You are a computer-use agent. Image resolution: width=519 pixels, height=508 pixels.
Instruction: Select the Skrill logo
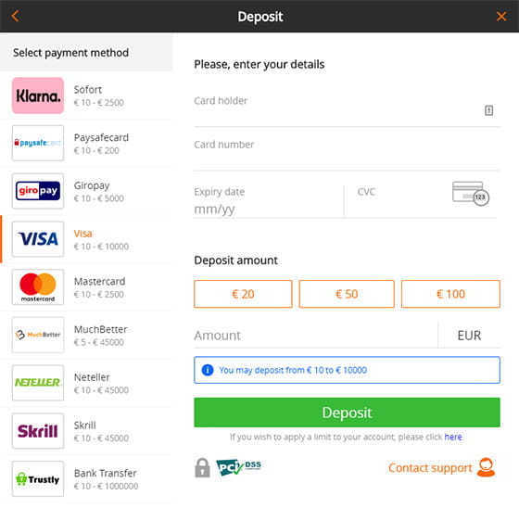pos(38,431)
